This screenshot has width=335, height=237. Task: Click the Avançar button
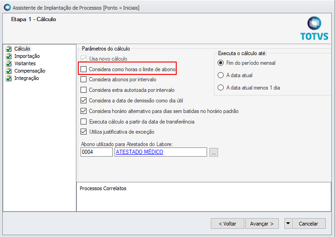tap(262, 224)
